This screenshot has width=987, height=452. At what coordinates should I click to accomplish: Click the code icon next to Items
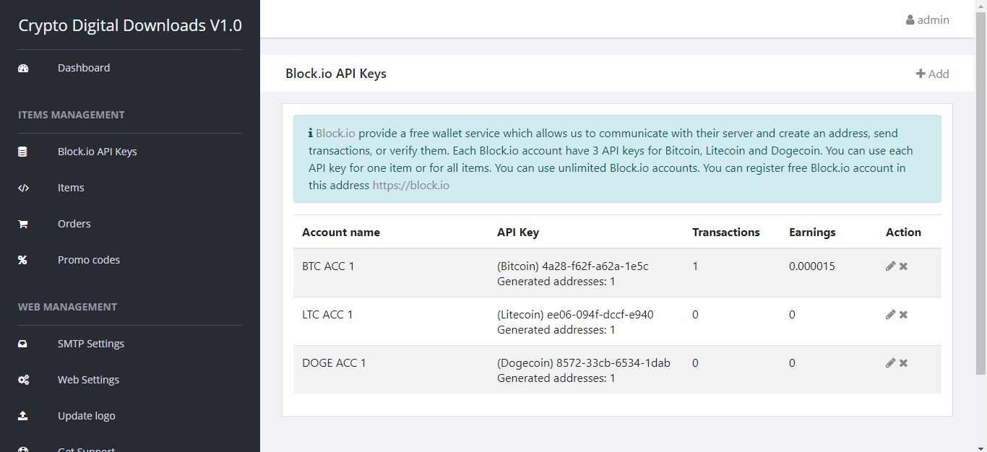(x=23, y=188)
